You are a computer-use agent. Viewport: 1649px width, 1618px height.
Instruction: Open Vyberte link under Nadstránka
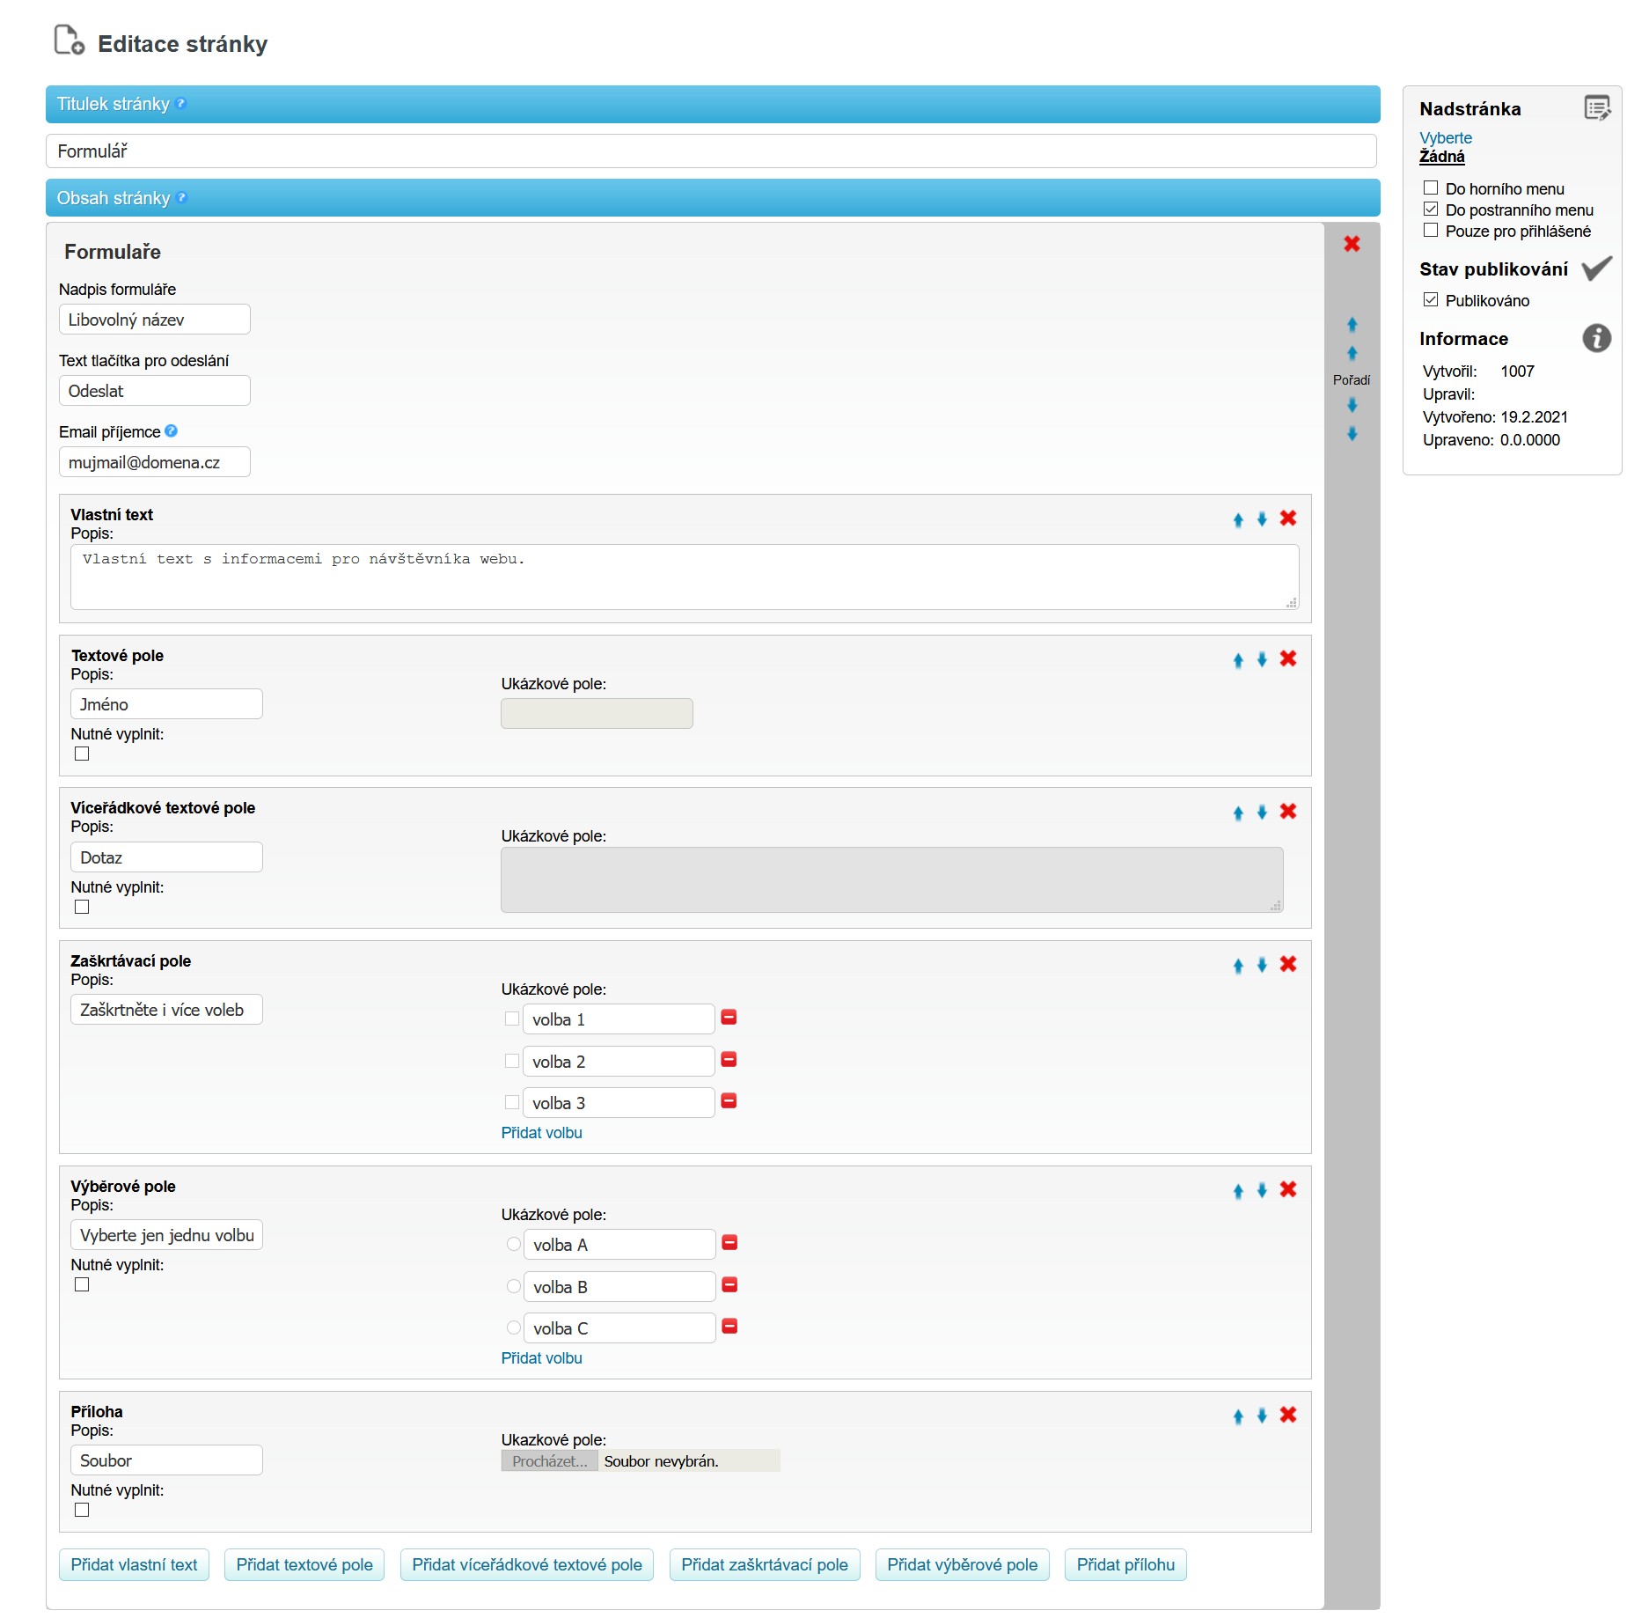coord(1445,138)
